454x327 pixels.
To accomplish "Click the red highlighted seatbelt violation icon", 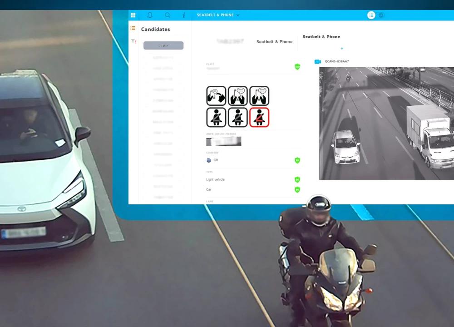I will click(x=259, y=117).
